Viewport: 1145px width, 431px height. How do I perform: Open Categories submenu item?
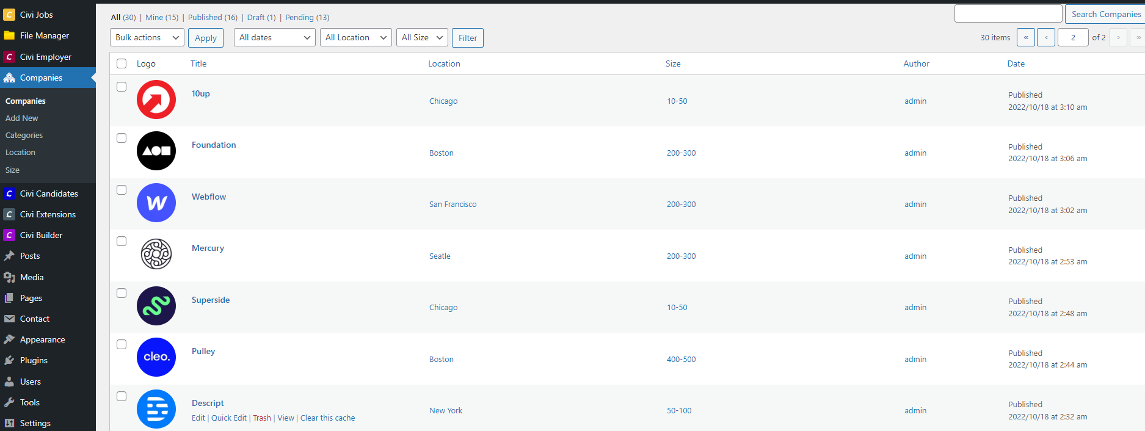coord(24,135)
